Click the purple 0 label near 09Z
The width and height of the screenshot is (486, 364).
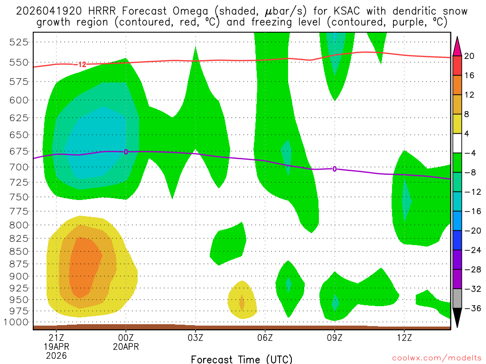click(x=335, y=169)
